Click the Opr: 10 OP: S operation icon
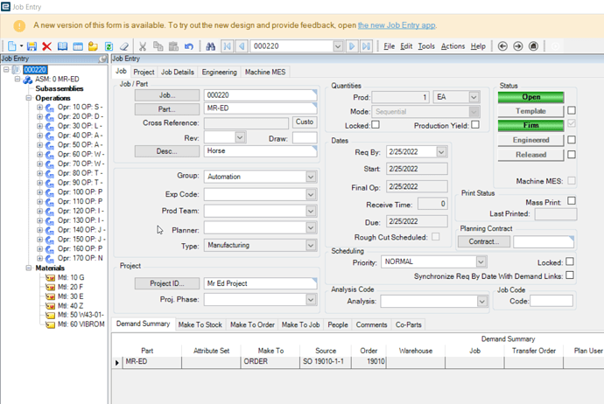This screenshot has height=404, width=604. coord(50,108)
